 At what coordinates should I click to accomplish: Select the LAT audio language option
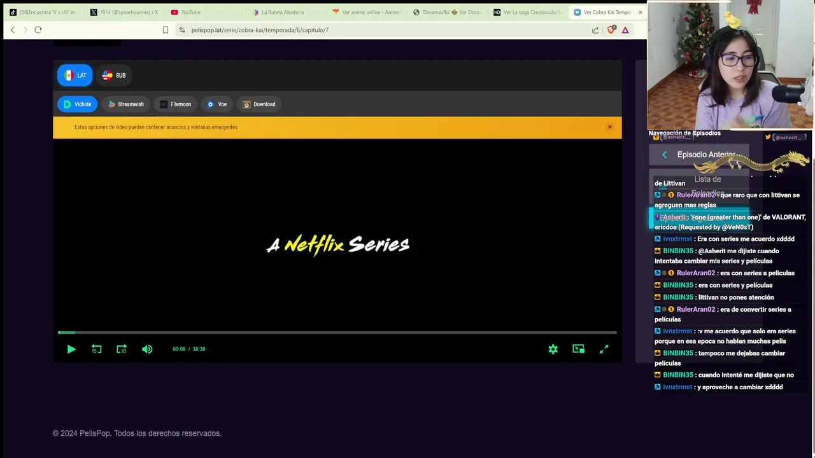point(75,75)
